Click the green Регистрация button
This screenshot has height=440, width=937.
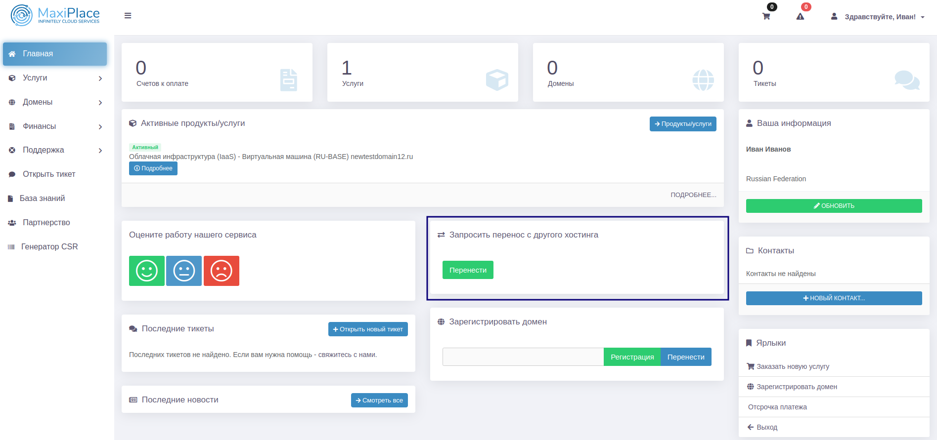pos(632,357)
